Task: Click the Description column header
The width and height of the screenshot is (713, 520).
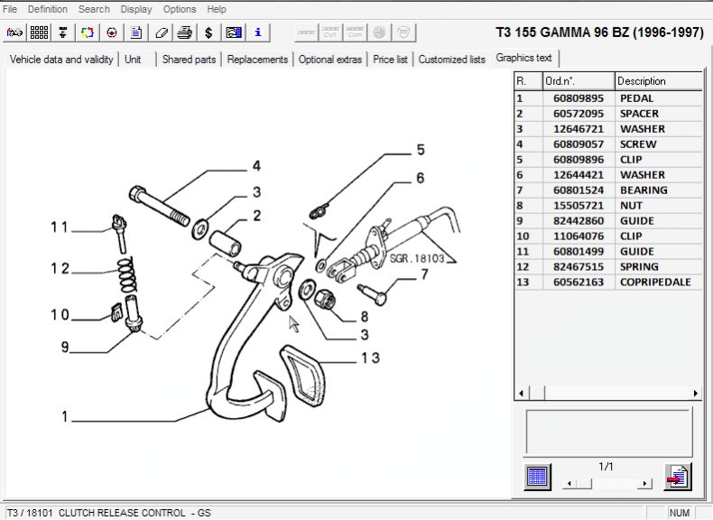Action: point(658,81)
